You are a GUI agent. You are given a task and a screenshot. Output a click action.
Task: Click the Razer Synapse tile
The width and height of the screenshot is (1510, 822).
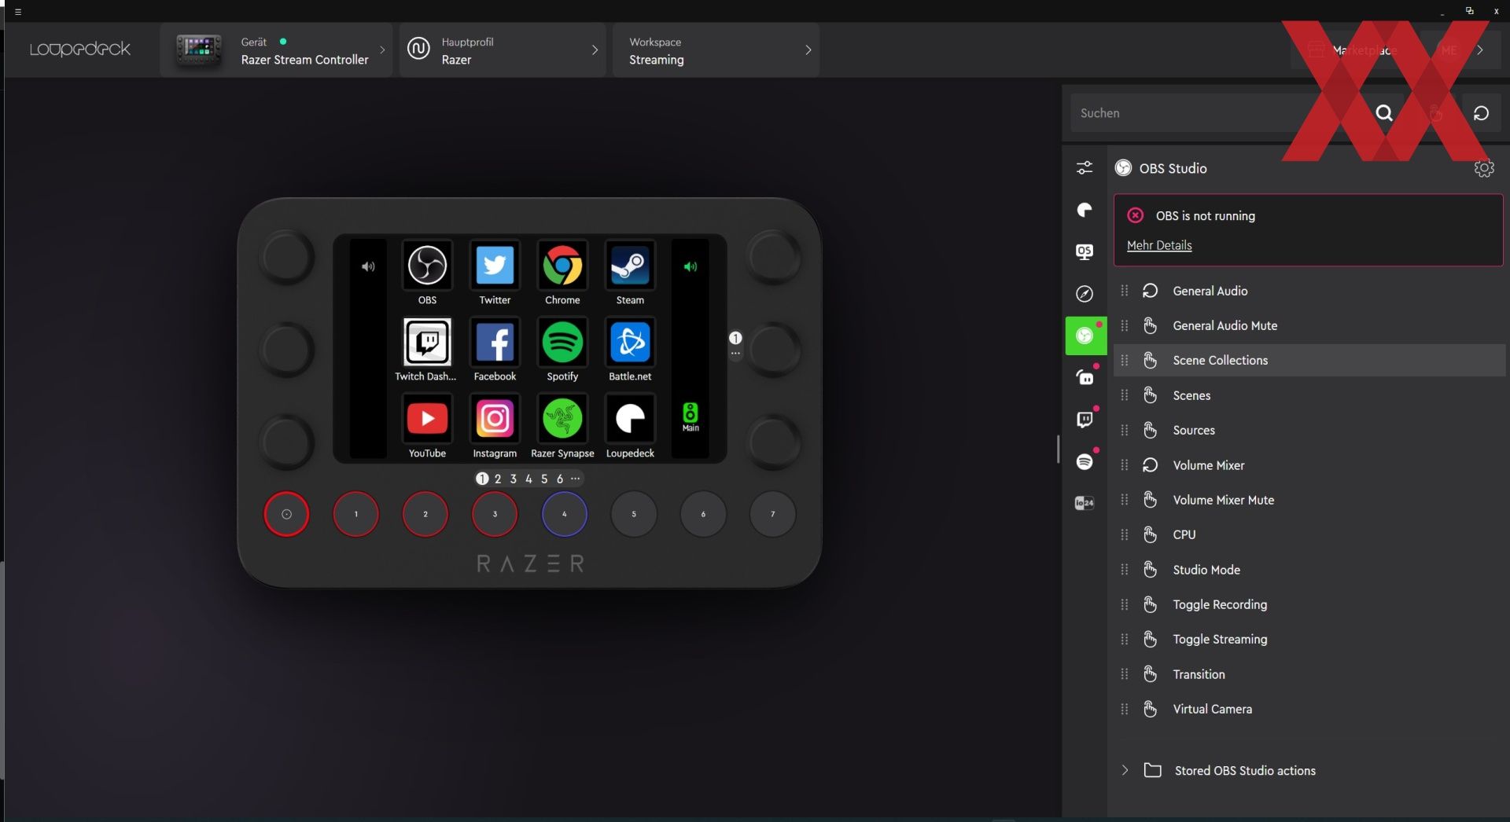562,419
